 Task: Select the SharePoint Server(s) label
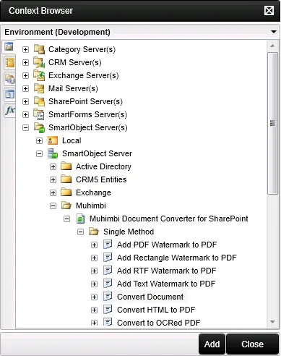coord(85,101)
